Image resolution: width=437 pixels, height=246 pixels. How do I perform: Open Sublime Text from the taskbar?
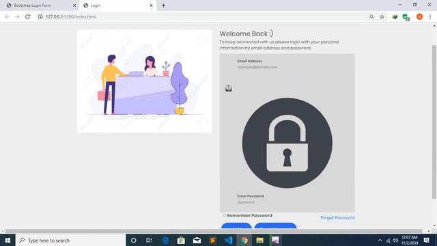212,240
